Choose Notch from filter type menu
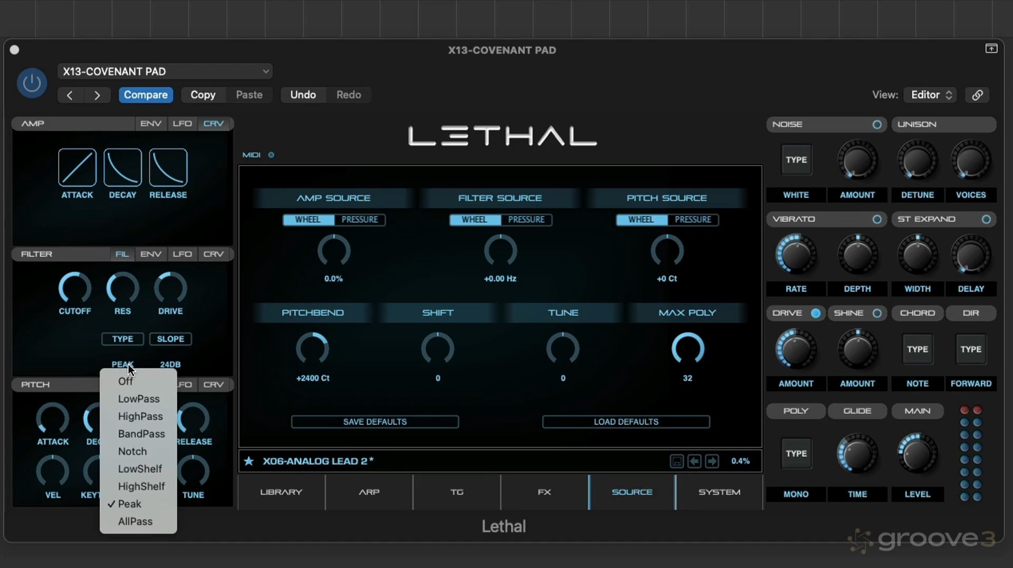 pos(138,451)
